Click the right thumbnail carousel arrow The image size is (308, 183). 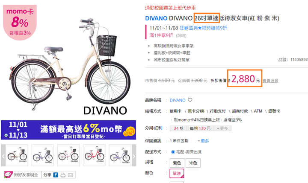[134, 156]
